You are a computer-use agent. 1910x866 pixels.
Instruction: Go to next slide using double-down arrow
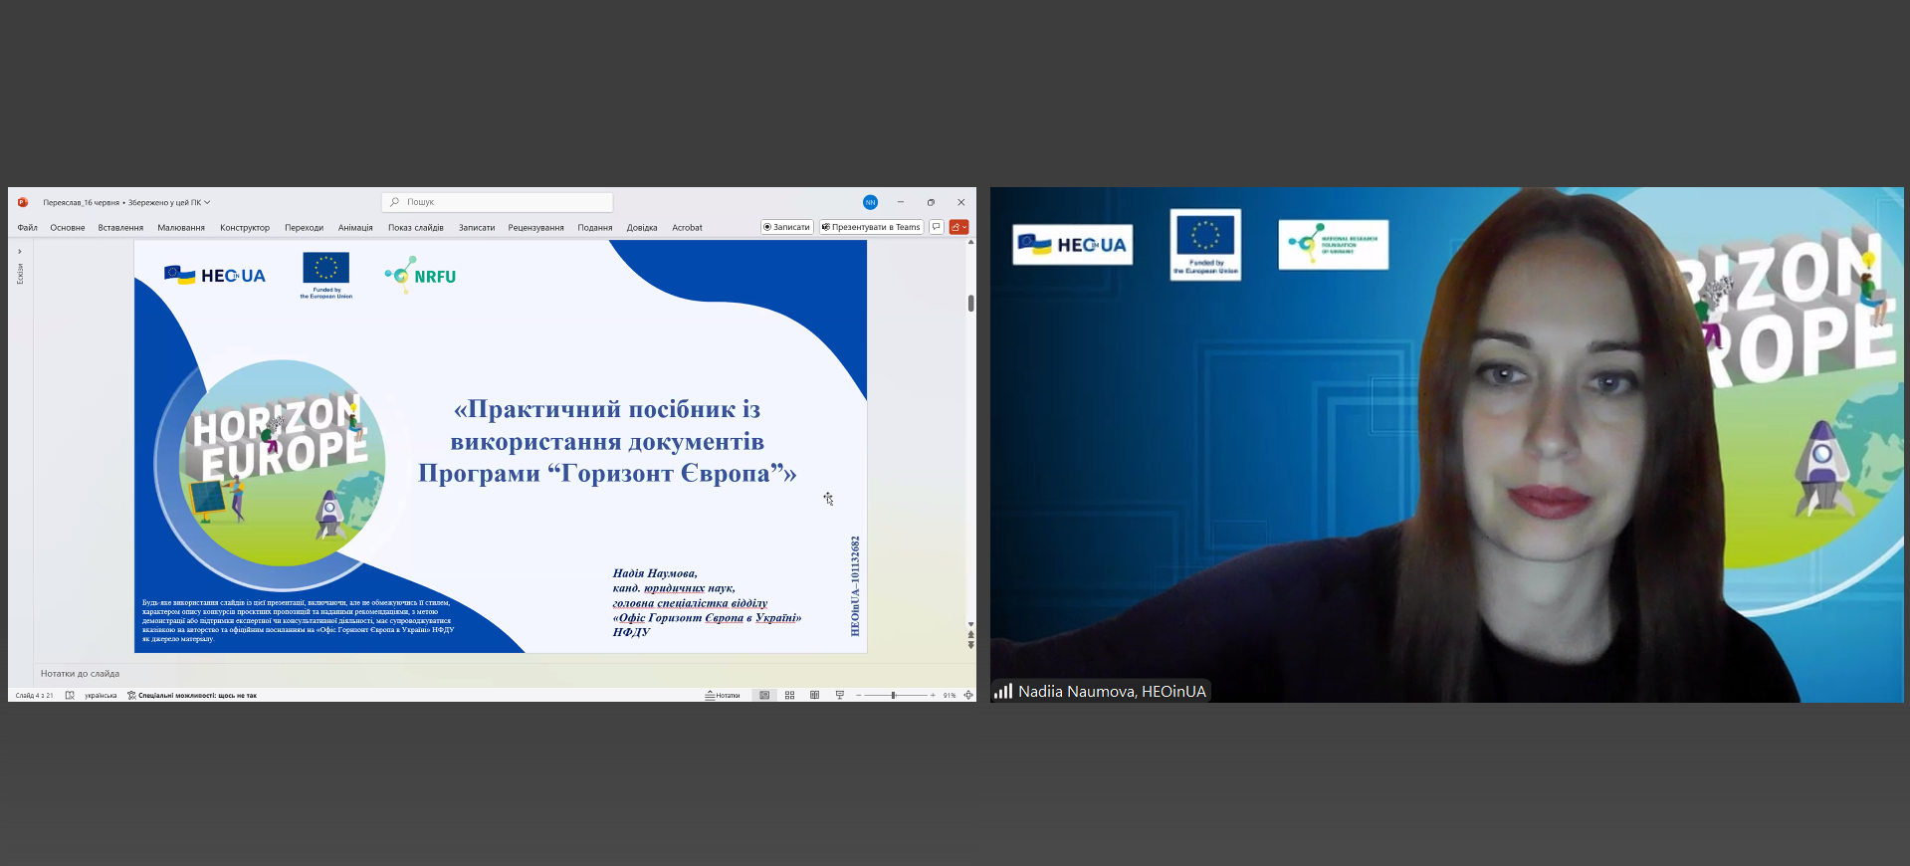point(970,645)
